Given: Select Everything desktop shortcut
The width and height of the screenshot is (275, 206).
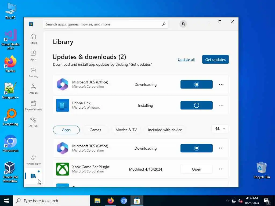Looking at the screenshot, I should (x=10, y=117).
